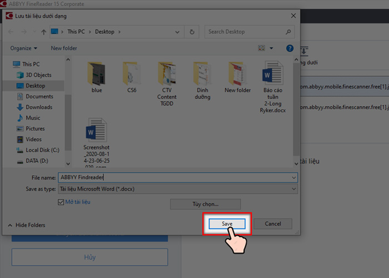Click the File name input field

178,177
